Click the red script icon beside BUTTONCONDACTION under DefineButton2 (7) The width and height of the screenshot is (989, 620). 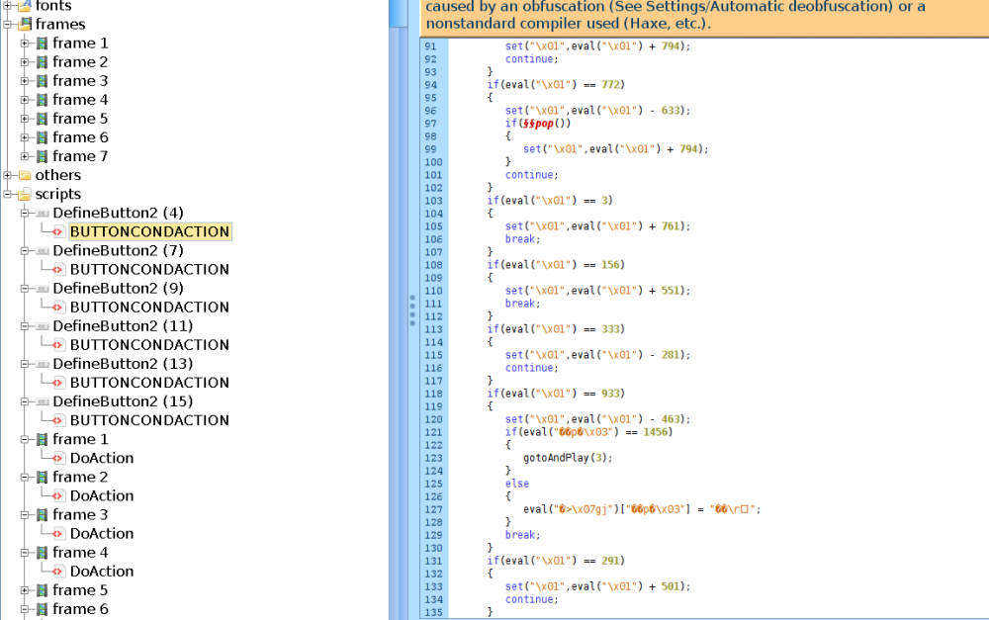[61, 269]
